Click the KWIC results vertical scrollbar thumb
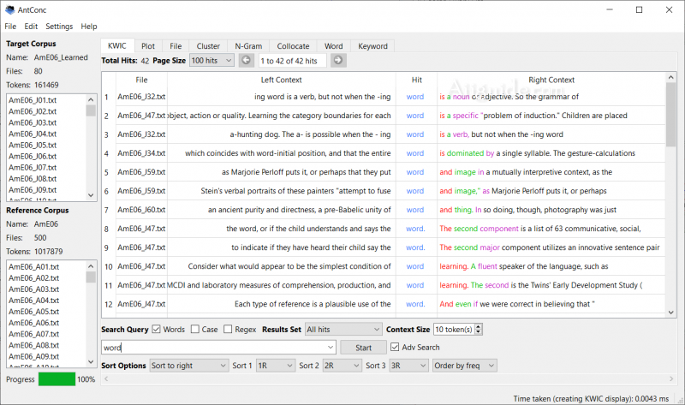Viewport: 685px width, 405px height. click(670, 115)
